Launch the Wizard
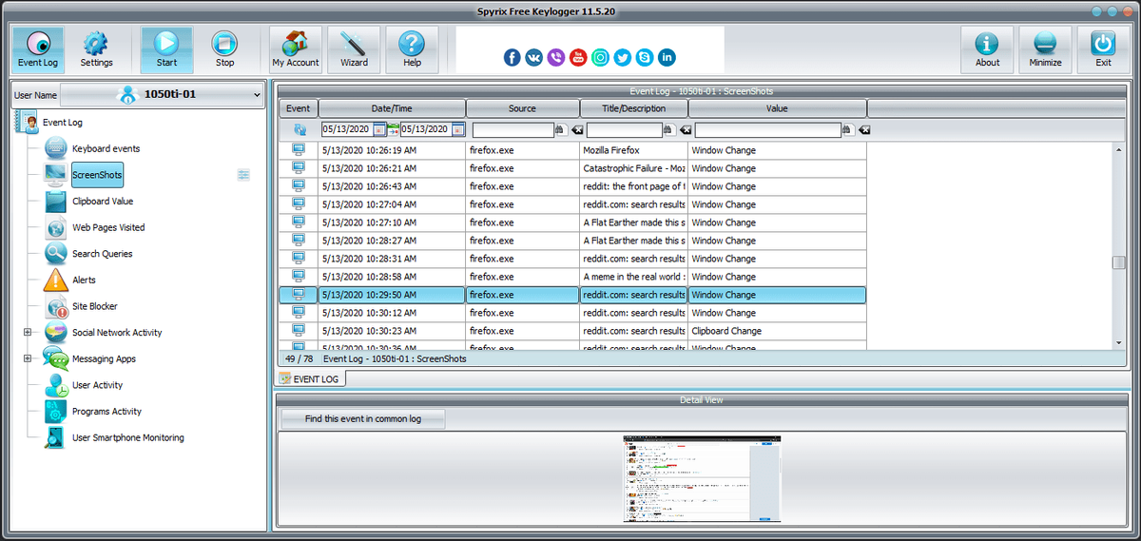Viewport: 1141px width, 541px height. pos(354,49)
